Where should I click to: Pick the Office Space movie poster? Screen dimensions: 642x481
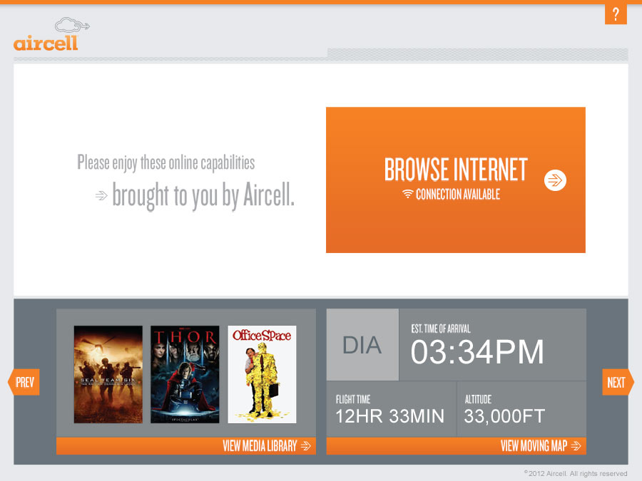point(262,374)
